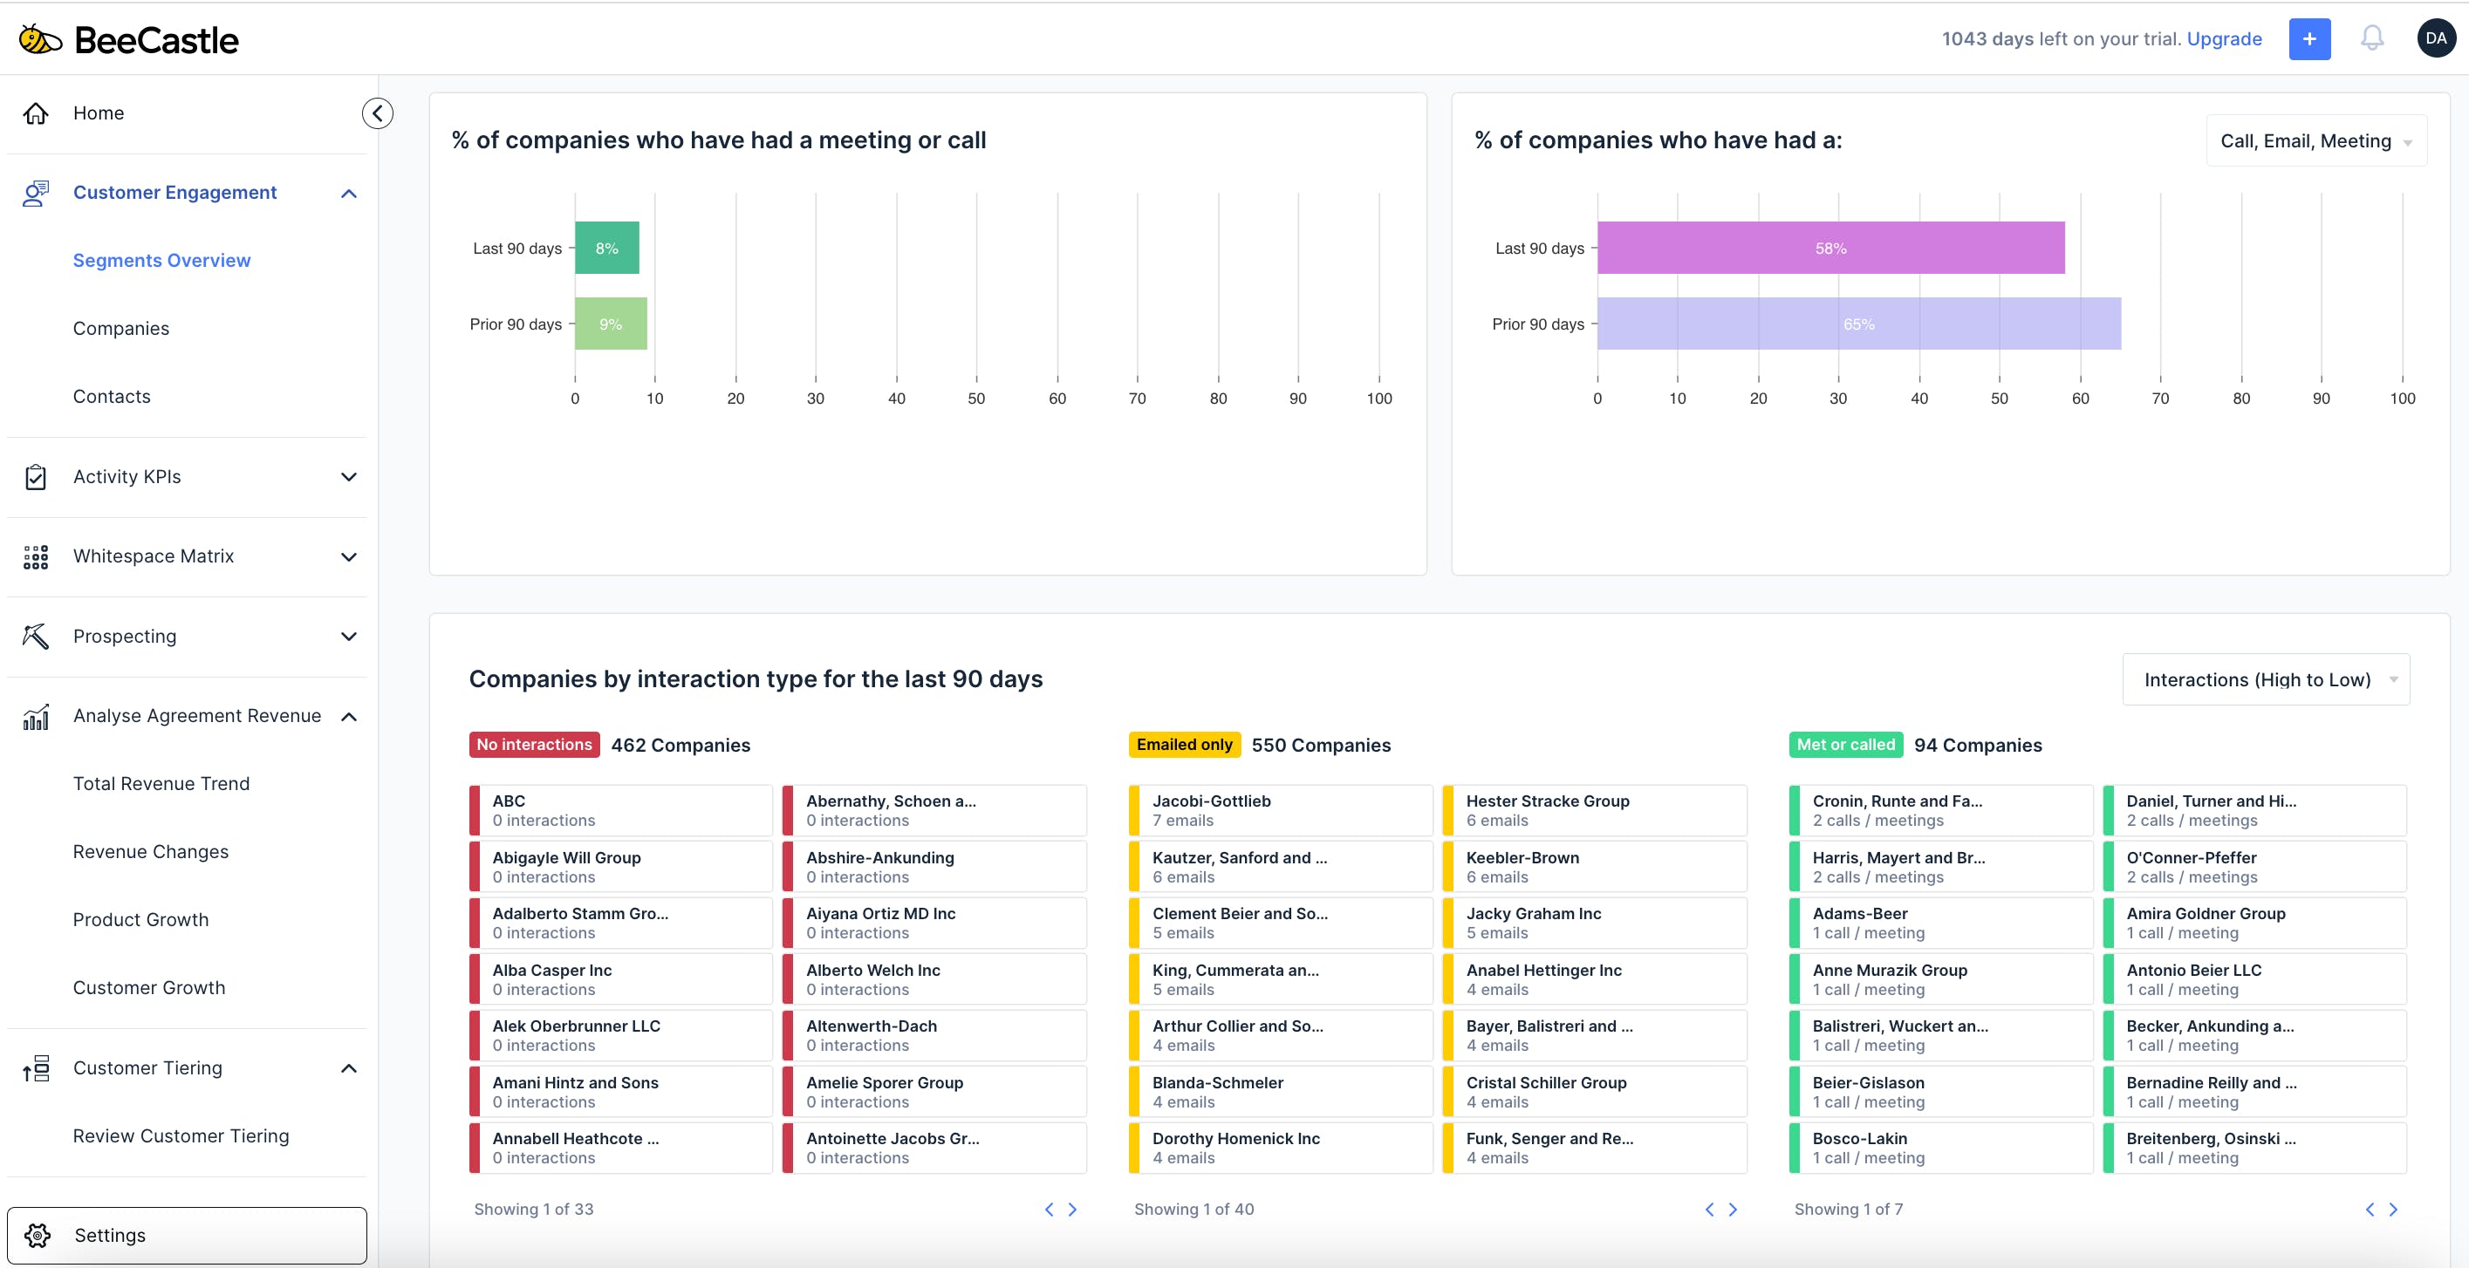The height and width of the screenshot is (1268, 2469).
Task: Click the Whitespace Matrix grid icon
Action: click(37, 557)
